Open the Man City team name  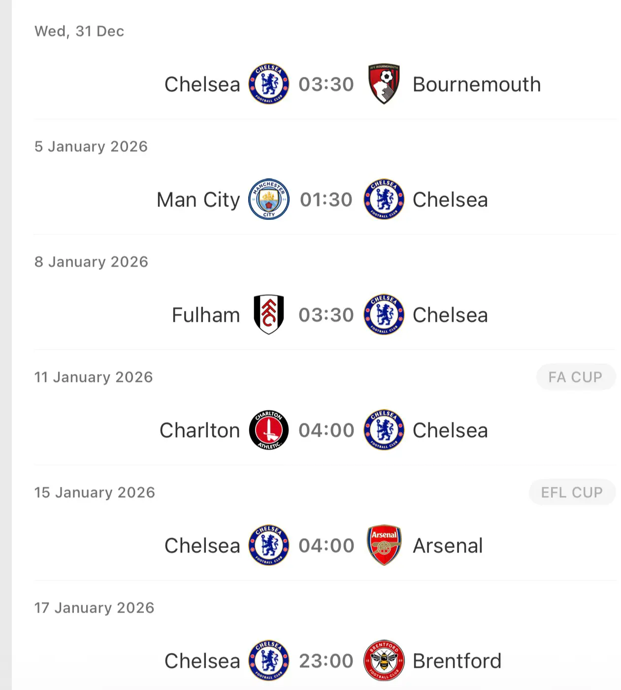(198, 200)
